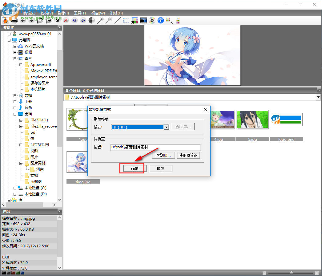The height and width of the screenshot is (276, 322).
Task: Select the 河东 folder in tree
Action: (40, 169)
